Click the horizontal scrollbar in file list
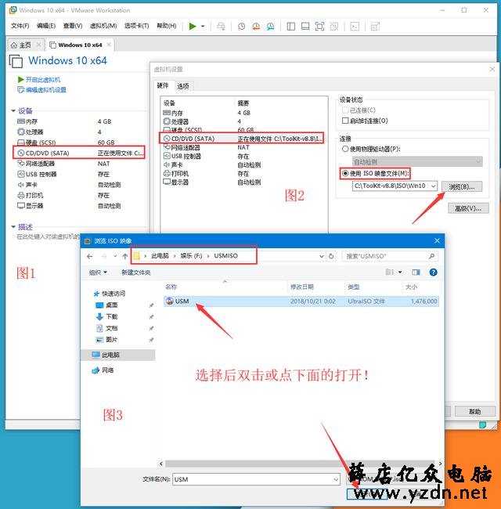 tap(301, 464)
